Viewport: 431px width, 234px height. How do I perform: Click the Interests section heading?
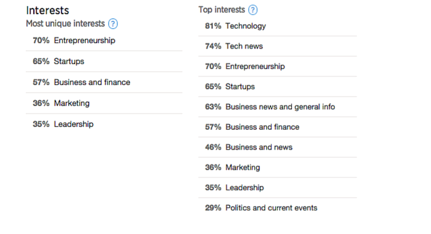pyautogui.click(x=47, y=10)
